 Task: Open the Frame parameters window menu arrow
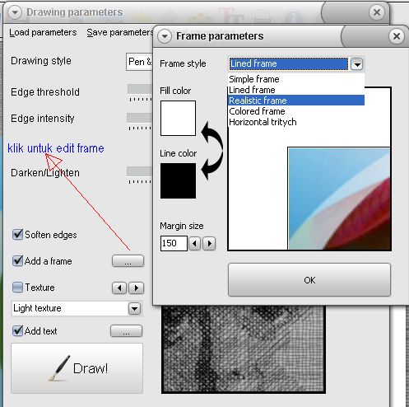(165, 36)
